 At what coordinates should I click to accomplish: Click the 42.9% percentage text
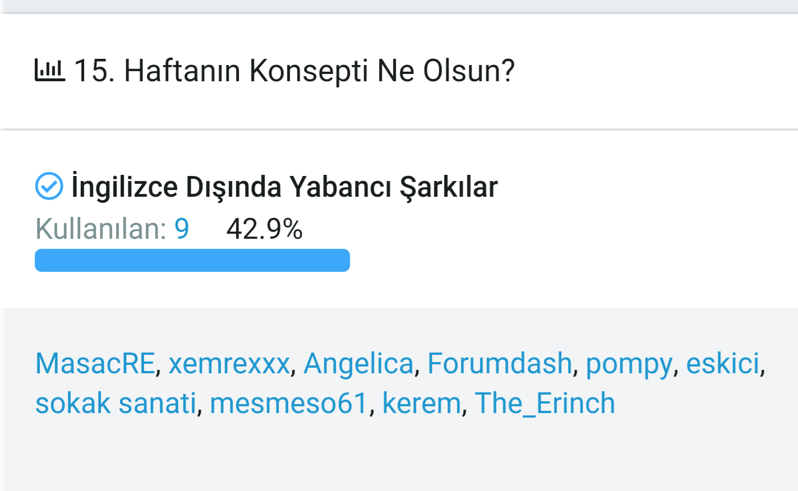[x=264, y=229]
